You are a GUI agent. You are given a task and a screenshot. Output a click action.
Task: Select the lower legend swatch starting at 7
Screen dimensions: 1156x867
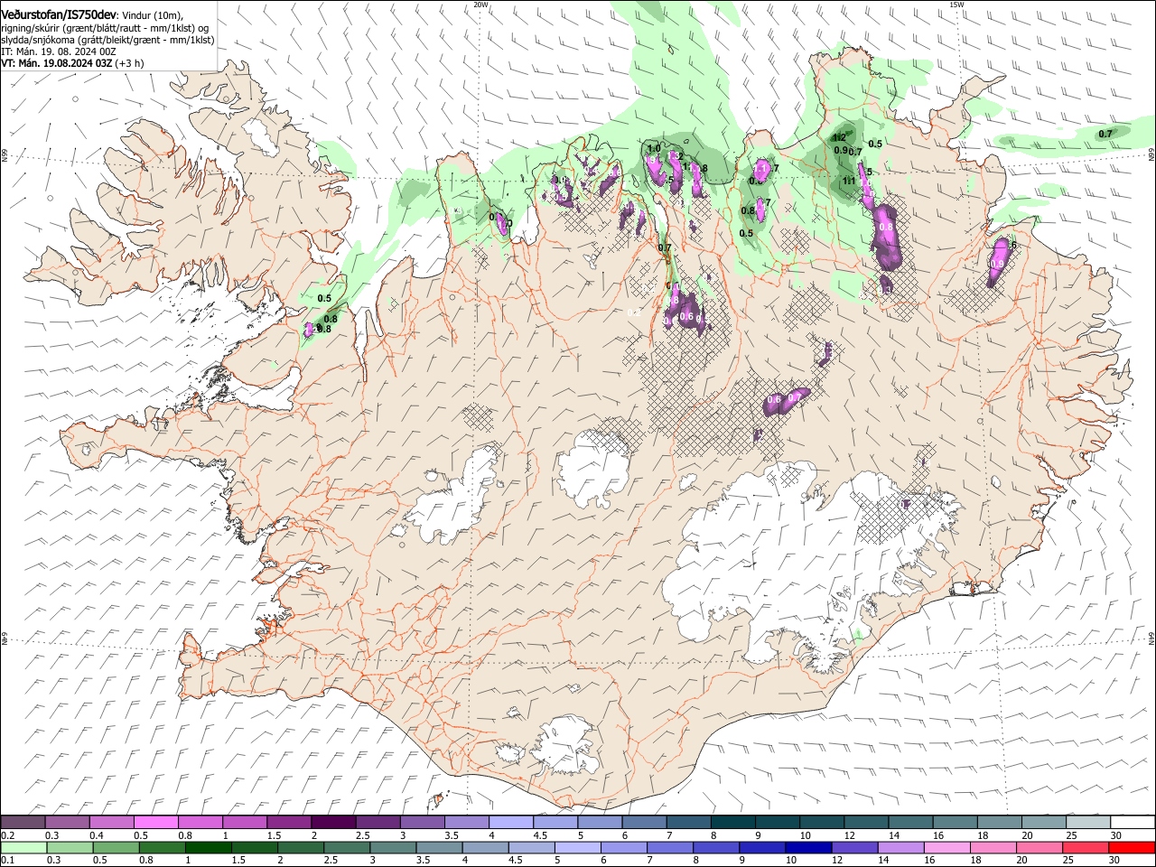pyautogui.click(x=669, y=847)
